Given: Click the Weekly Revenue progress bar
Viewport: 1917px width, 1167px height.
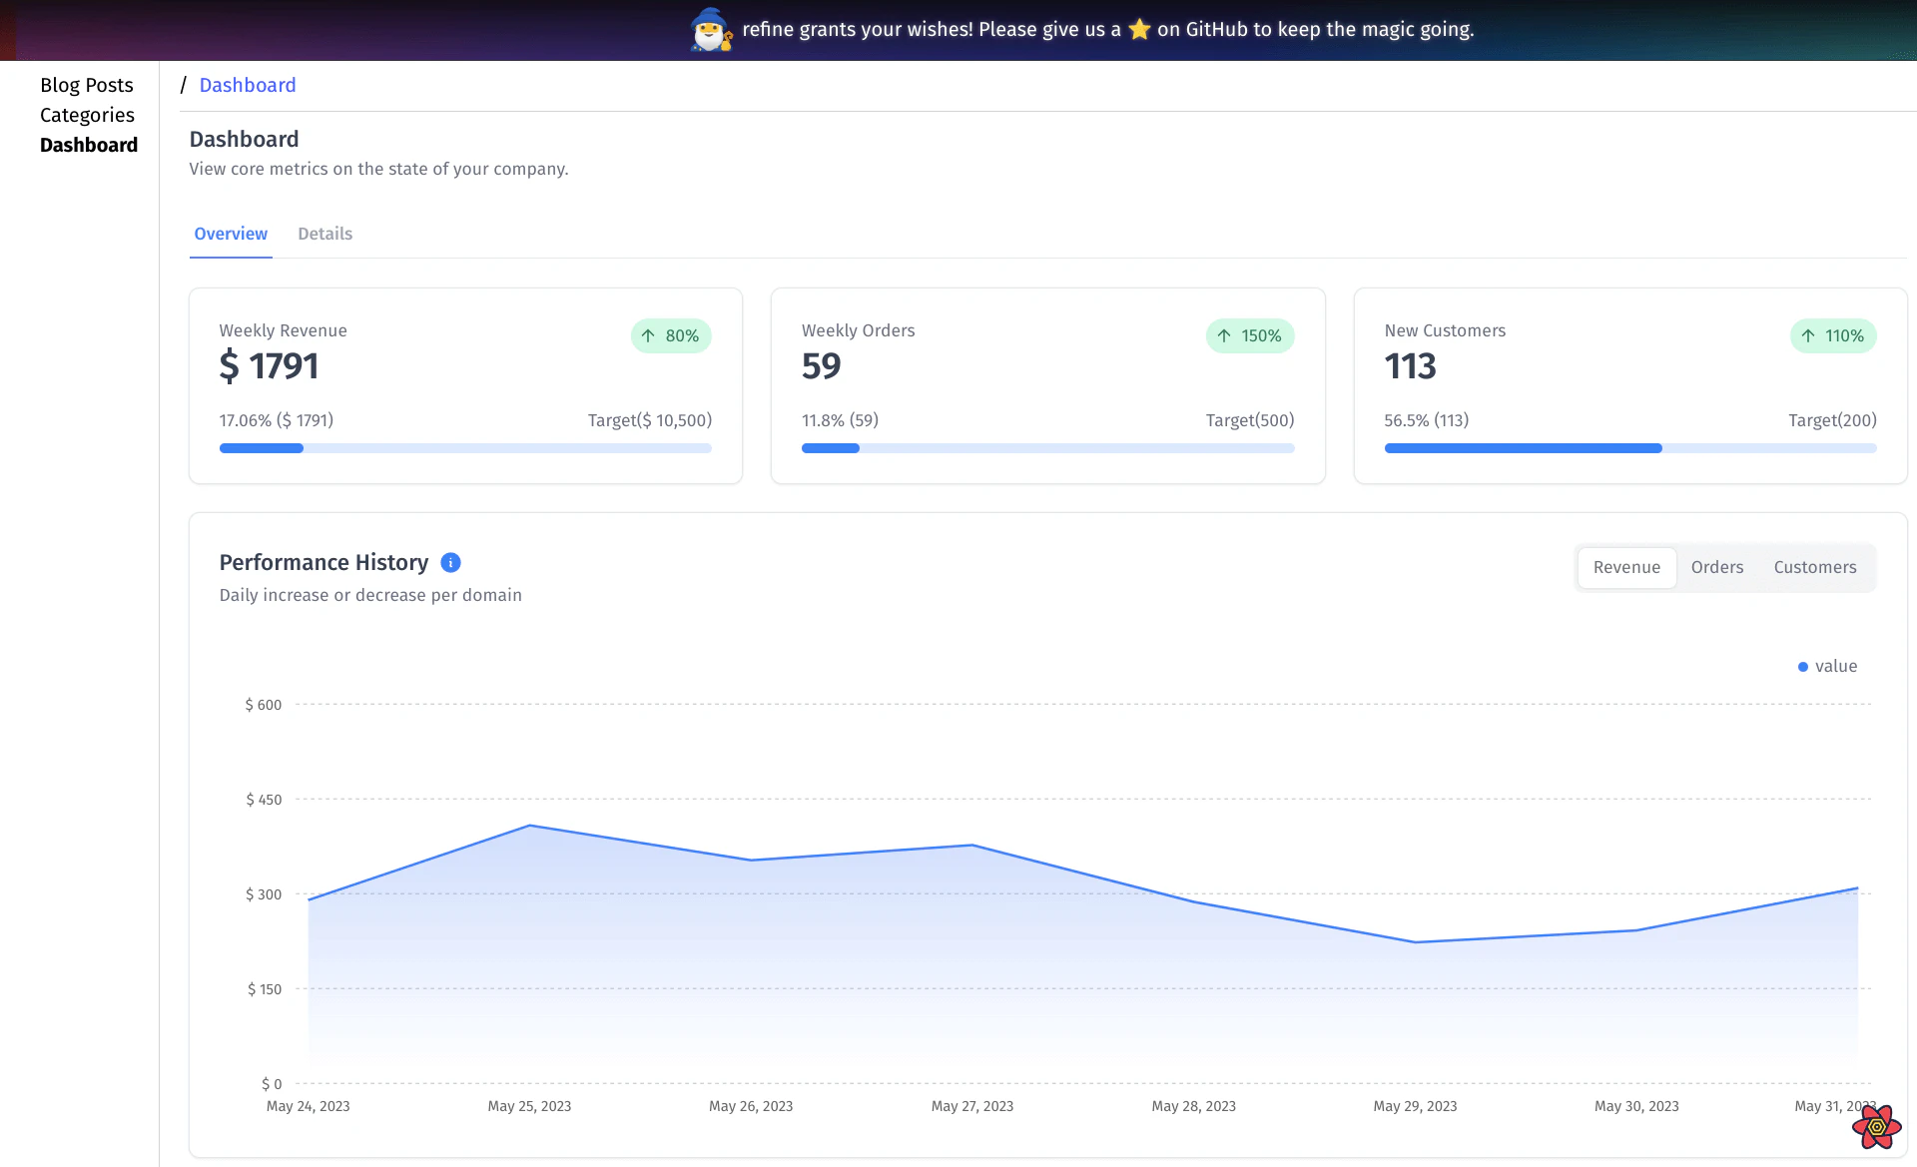Looking at the screenshot, I should point(465,448).
